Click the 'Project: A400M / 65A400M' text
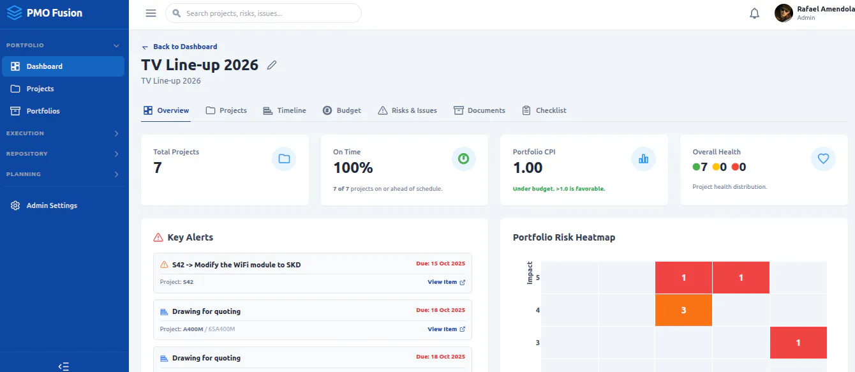 [197, 329]
